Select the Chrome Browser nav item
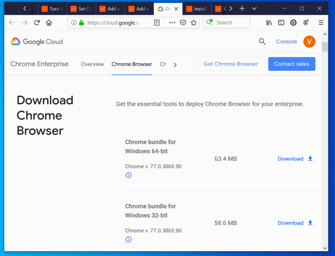 (x=132, y=64)
